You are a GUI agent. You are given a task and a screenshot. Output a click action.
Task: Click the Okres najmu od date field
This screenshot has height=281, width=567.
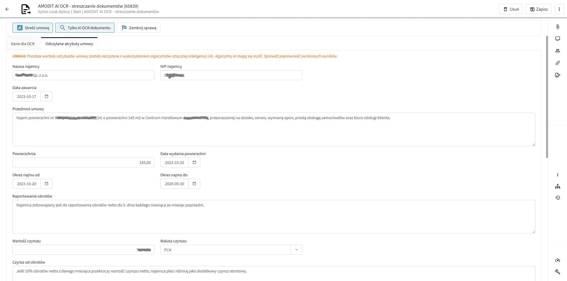pyautogui.click(x=27, y=184)
